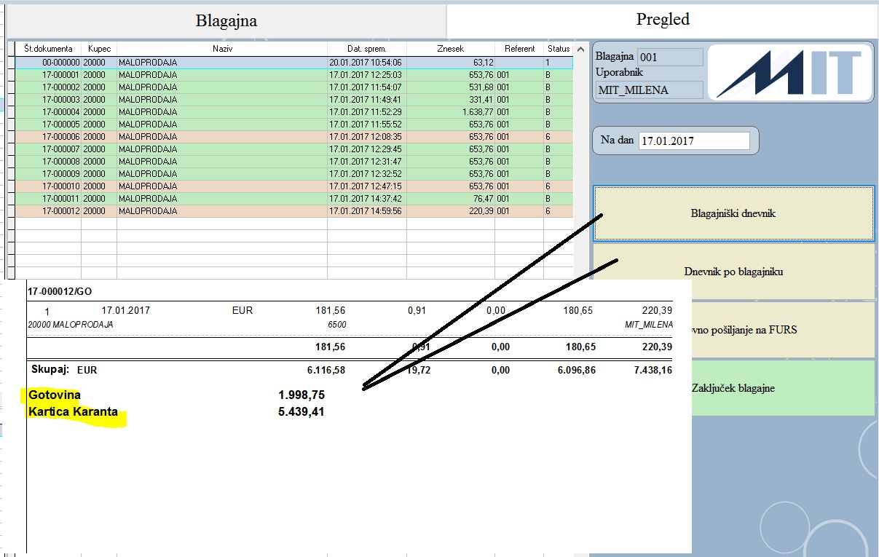Click row selector beside document 17-000006
This screenshot has width=879, height=557.
click(x=11, y=137)
